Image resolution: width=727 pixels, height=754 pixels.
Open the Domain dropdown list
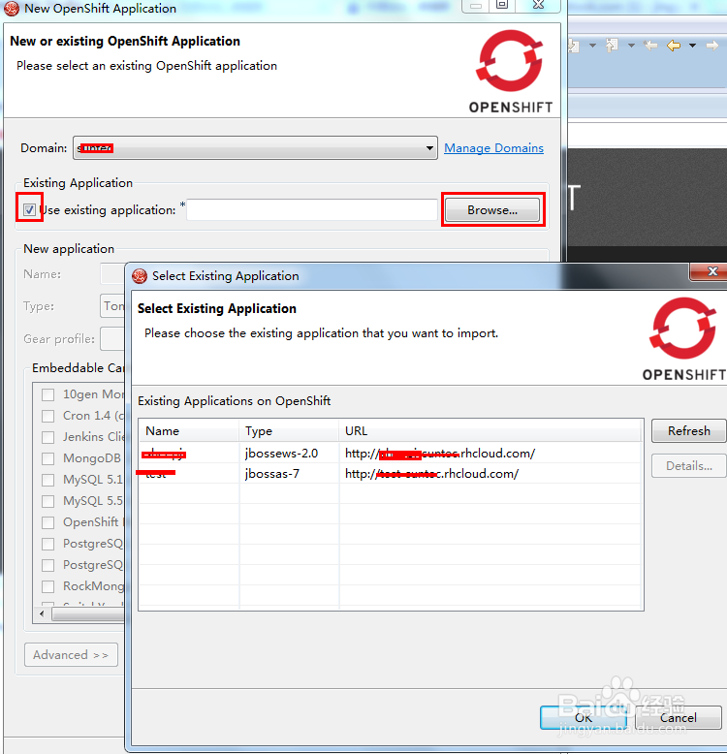click(255, 148)
